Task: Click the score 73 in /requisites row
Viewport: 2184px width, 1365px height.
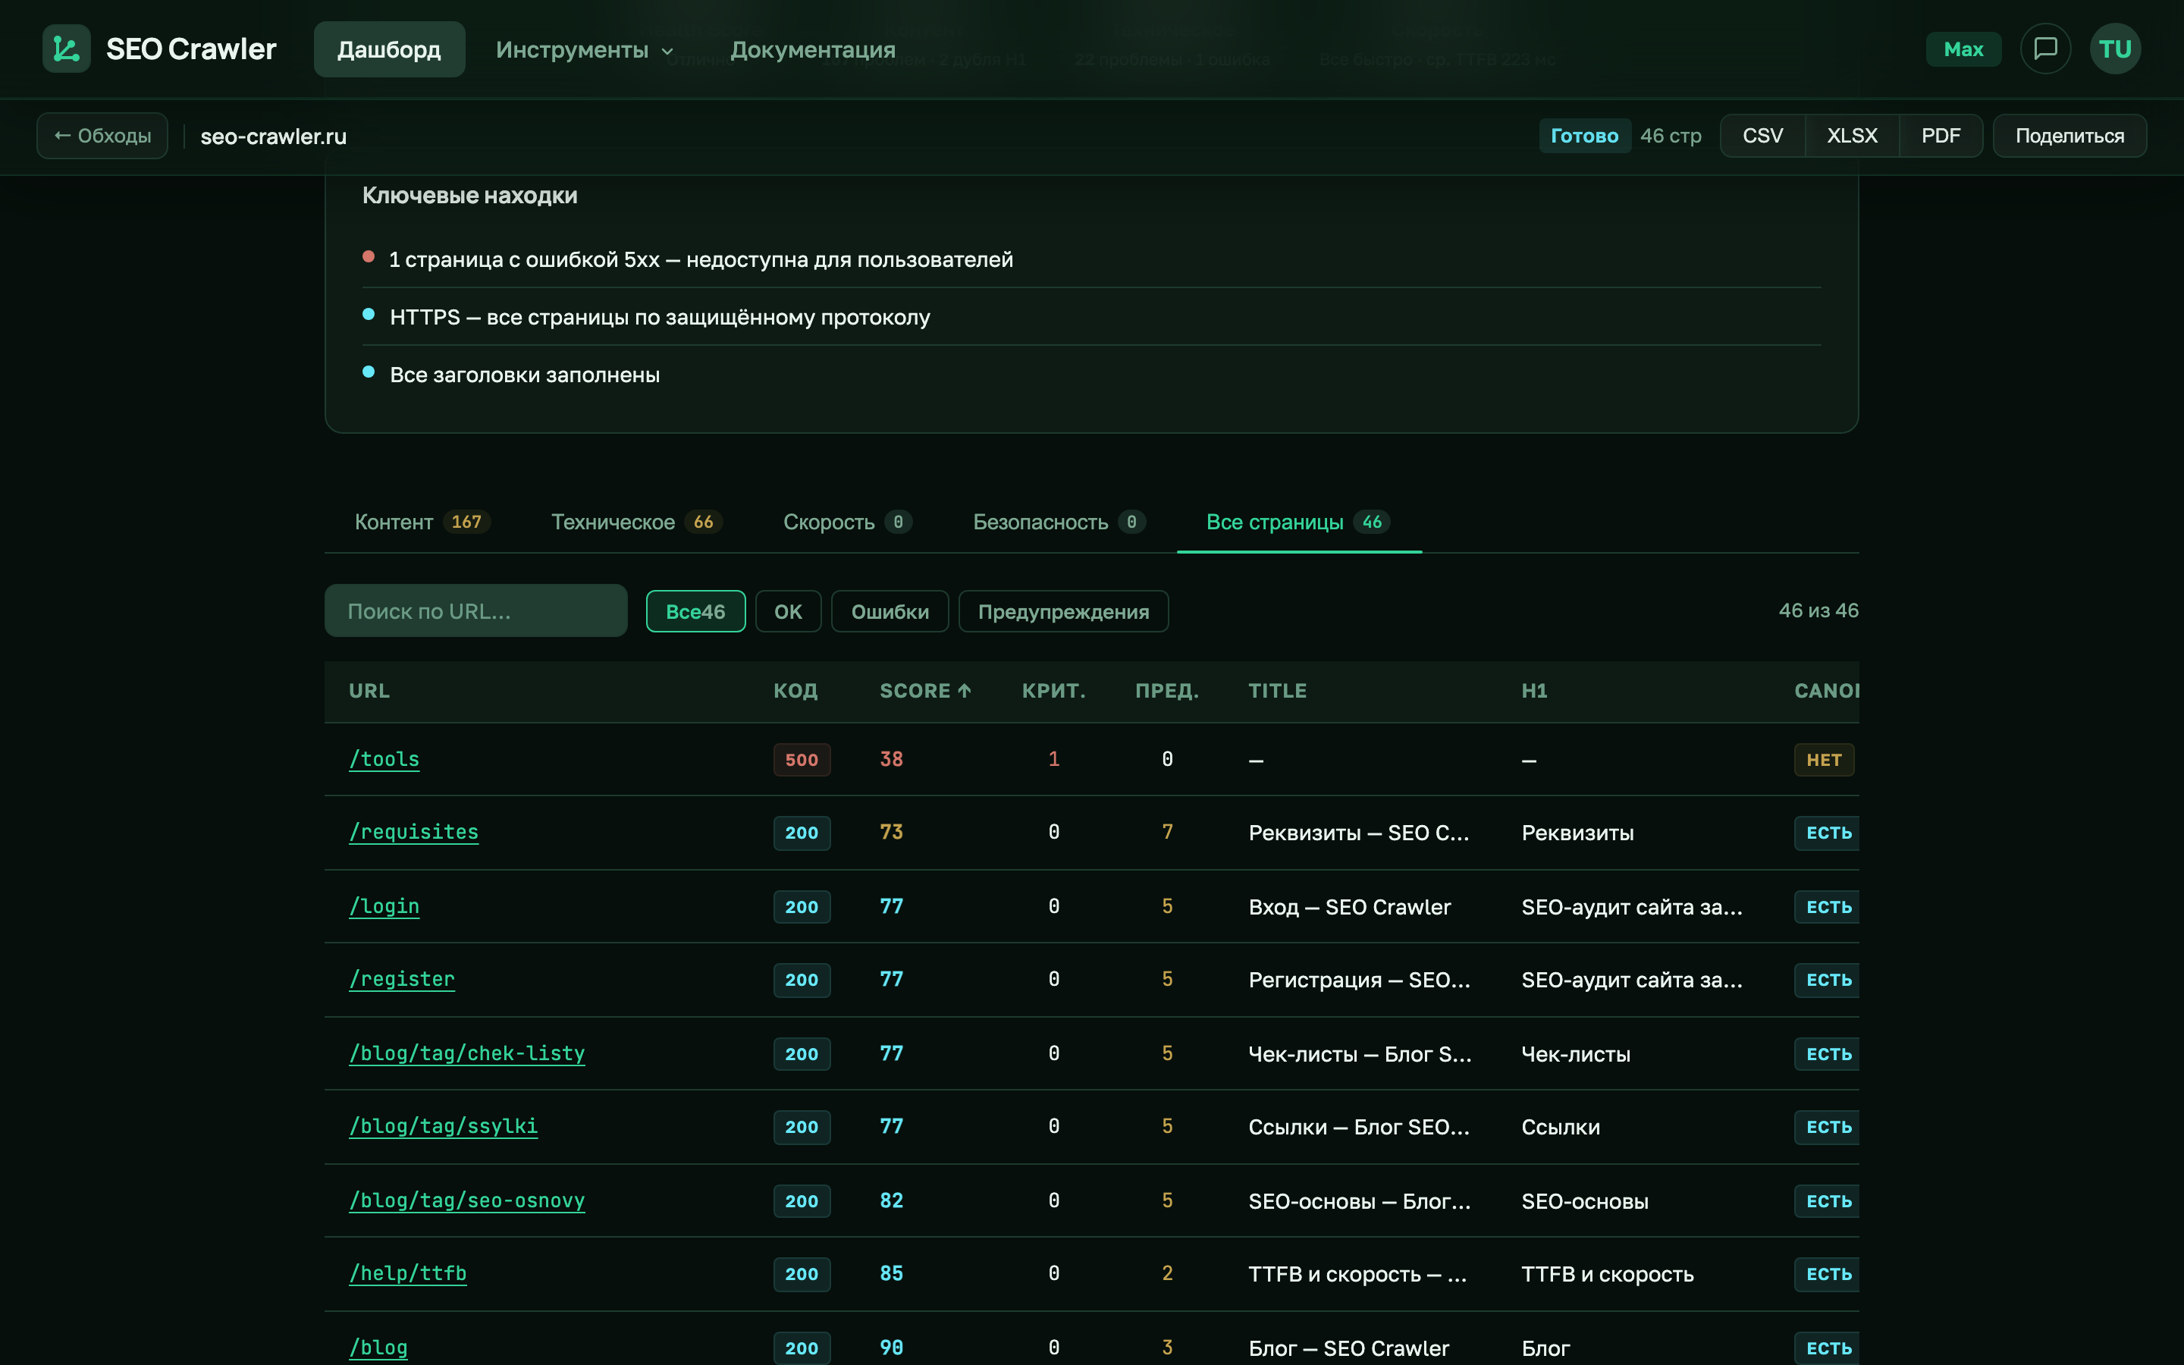Action: 892,833
